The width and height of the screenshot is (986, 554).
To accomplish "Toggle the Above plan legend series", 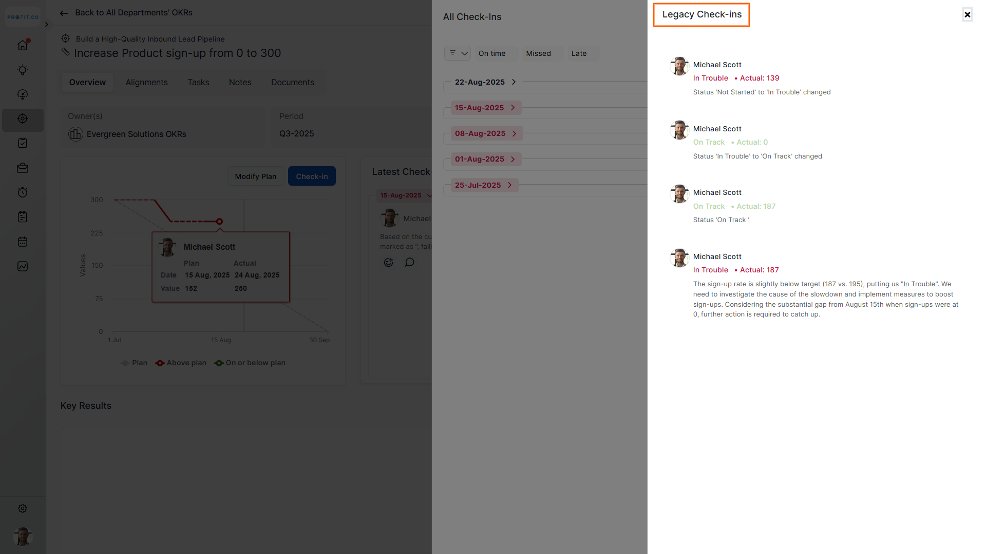I will [x=181, y=363].
